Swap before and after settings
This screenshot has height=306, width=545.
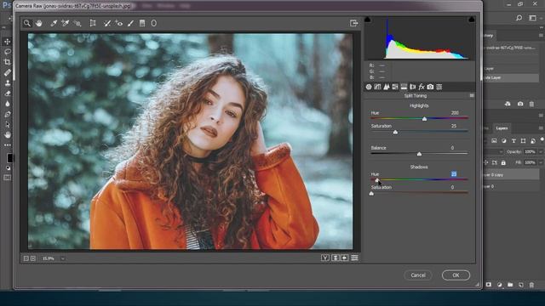[335, 258]
